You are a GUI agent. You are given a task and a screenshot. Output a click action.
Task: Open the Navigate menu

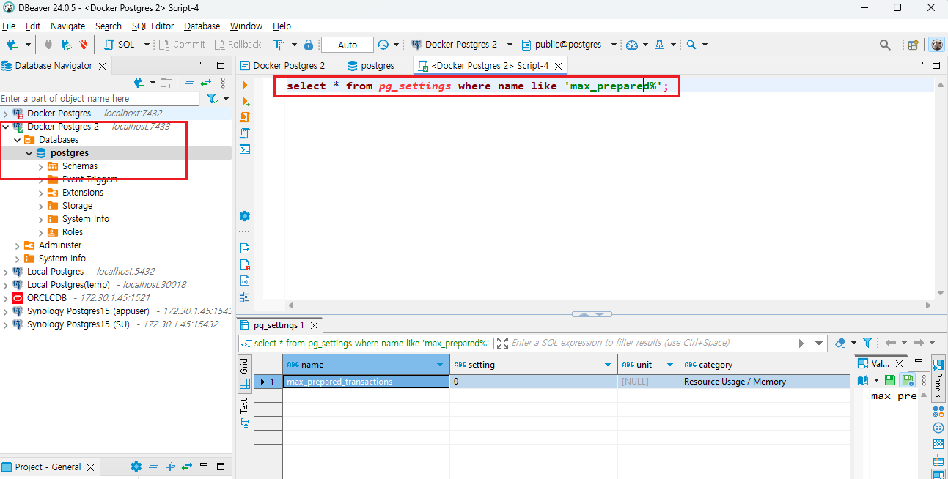tap(67, 26)
